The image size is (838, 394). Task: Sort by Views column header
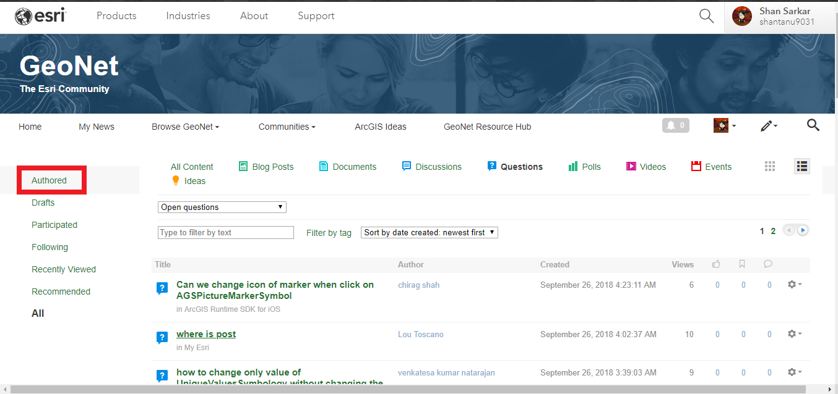[x=683, y=264]
